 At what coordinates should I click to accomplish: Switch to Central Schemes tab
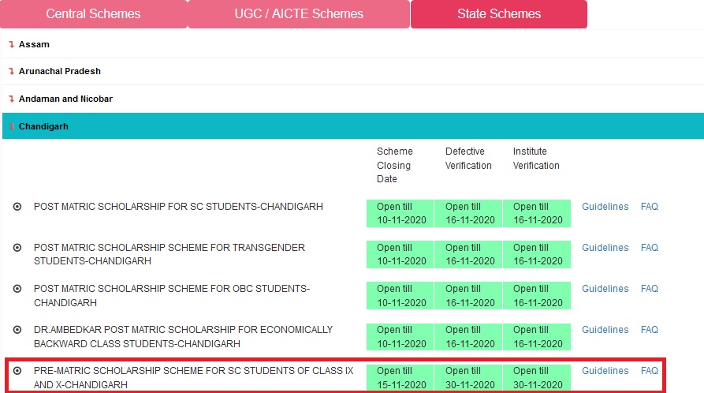(x=93, y=14)
